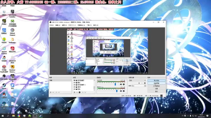Toggle visibility of 显示器捕获 2 source

tap(74, 85)
